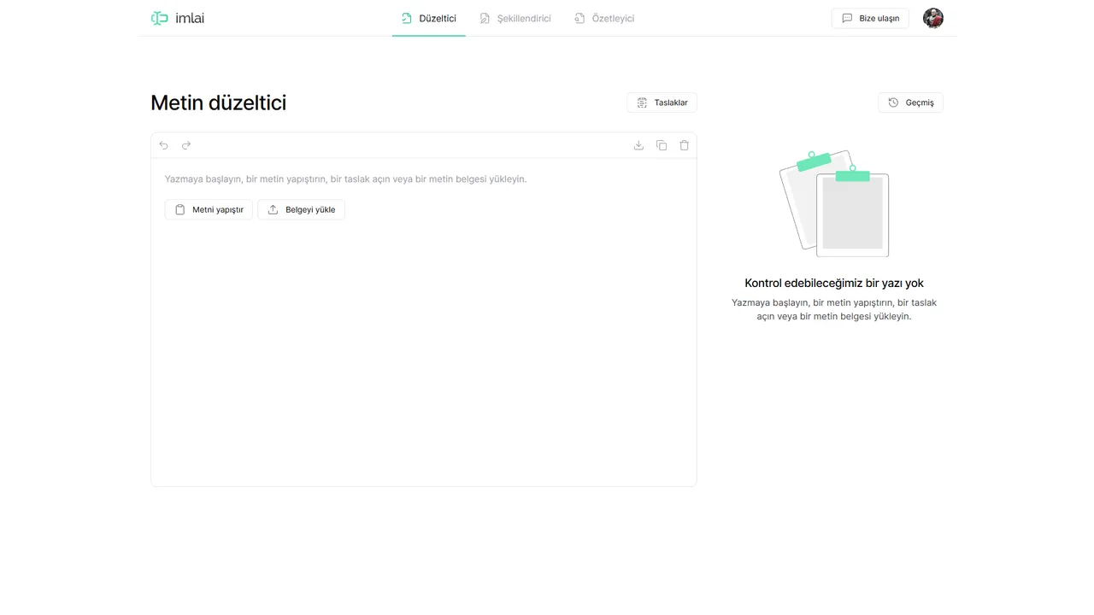Clear the text with the trash icon

click(684, 145)
